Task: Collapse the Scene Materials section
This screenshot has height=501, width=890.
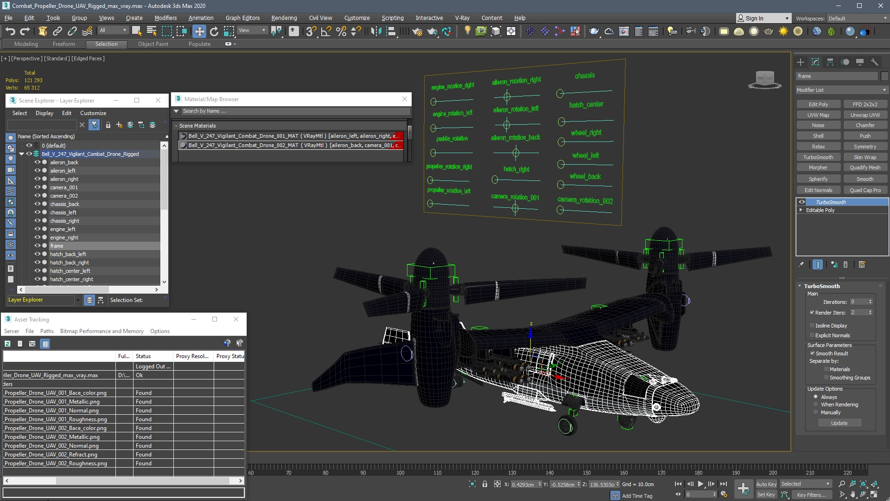Action: coord(176,126)
